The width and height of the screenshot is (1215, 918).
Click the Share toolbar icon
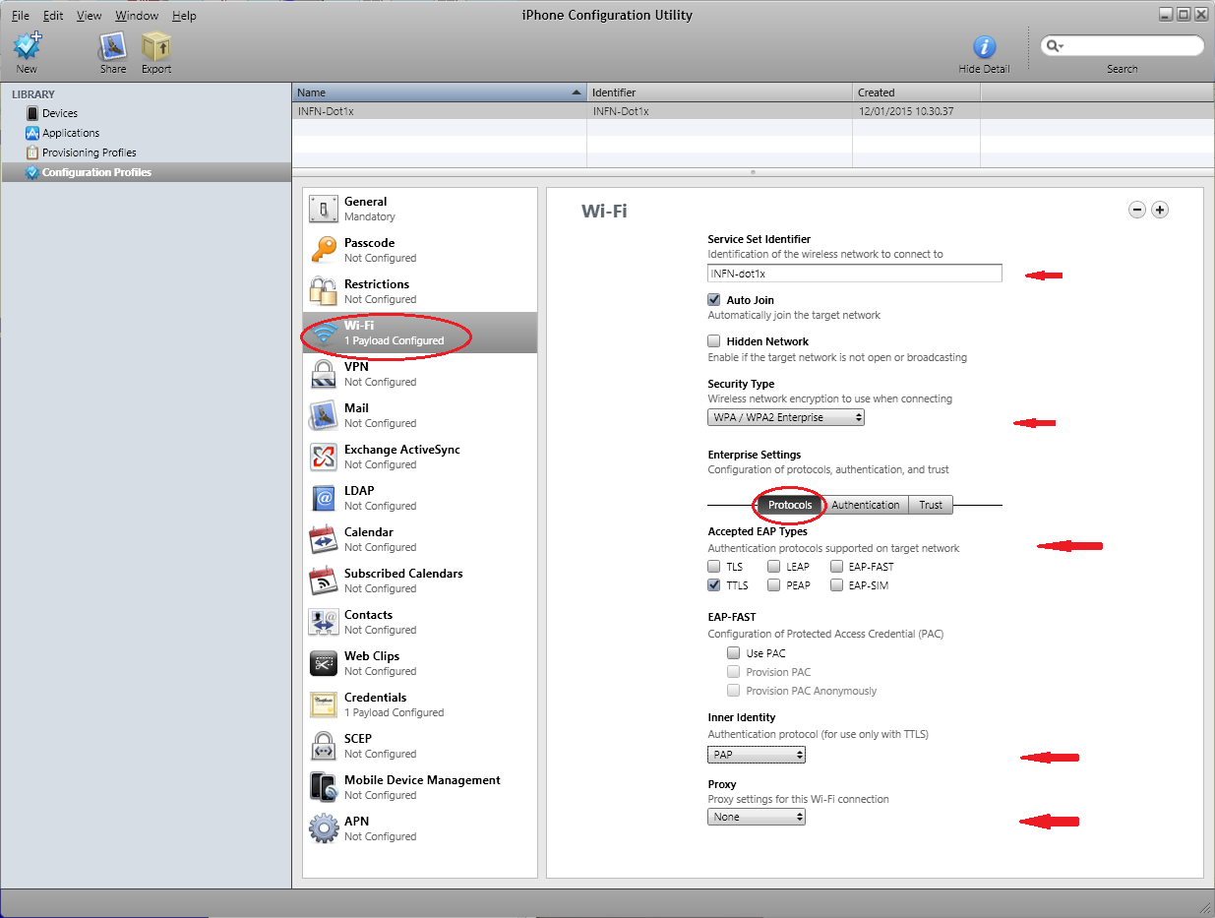(113, 46)
